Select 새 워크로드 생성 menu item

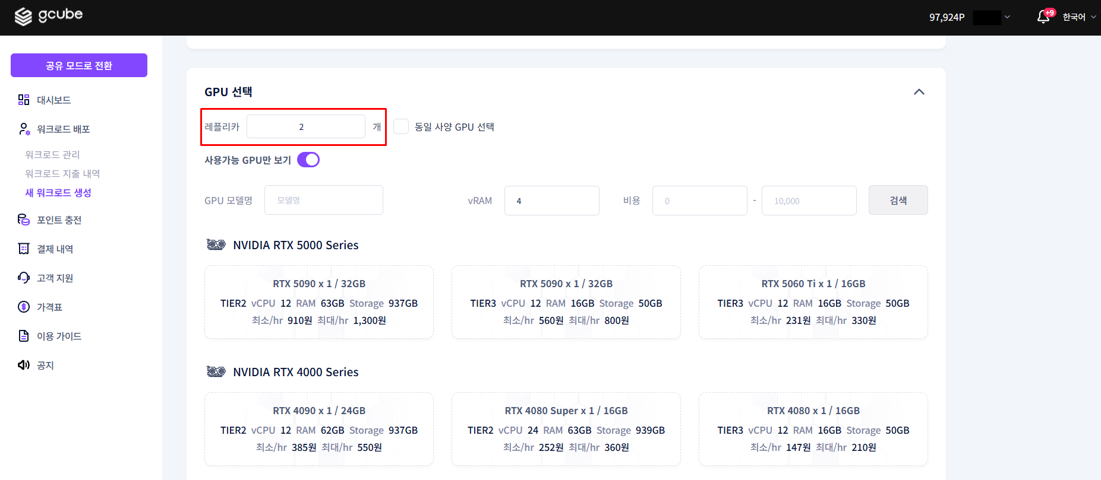pos(58,192)
